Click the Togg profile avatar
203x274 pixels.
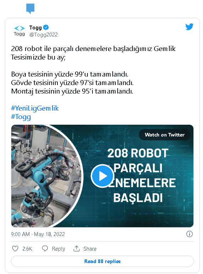19,31
